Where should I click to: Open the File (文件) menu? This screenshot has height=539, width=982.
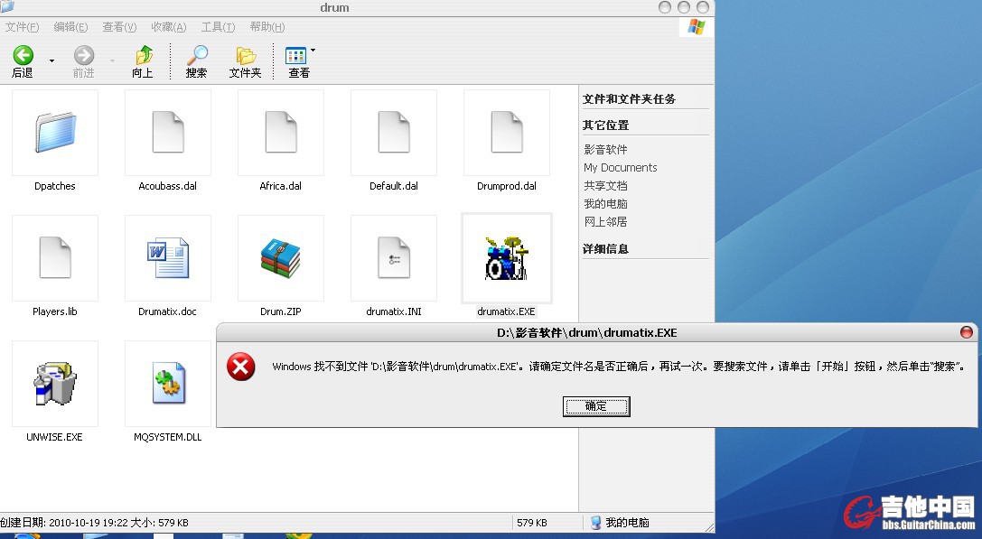coord(22,27)
